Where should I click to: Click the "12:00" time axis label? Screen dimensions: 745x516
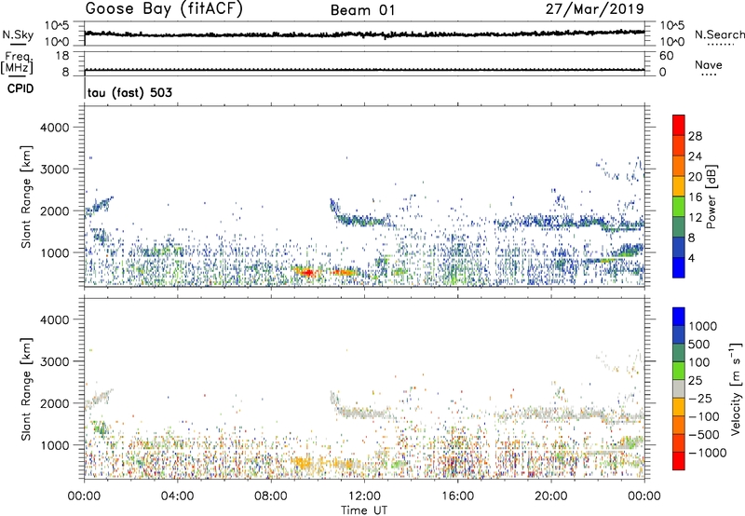click(x=364, y=496)
